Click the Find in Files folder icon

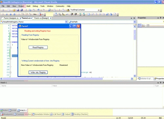(x=68, y=10)
